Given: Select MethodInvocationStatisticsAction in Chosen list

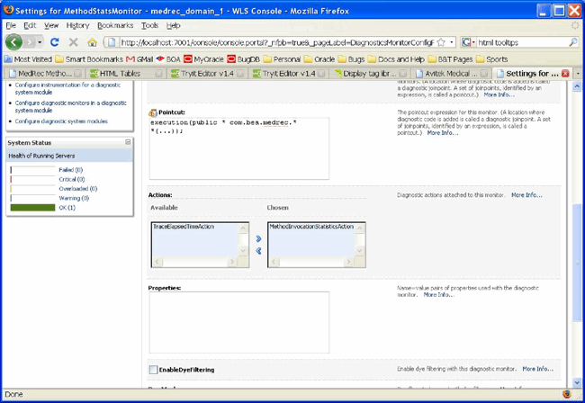Looking at the screenshot, I should tap(311, 227).
